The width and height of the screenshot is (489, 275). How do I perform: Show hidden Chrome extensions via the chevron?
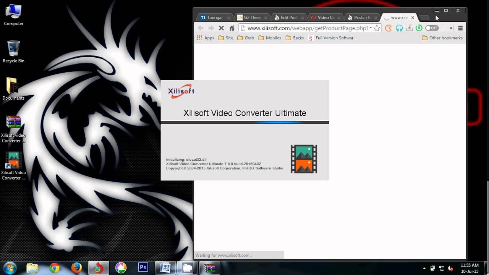pos(451,28)
